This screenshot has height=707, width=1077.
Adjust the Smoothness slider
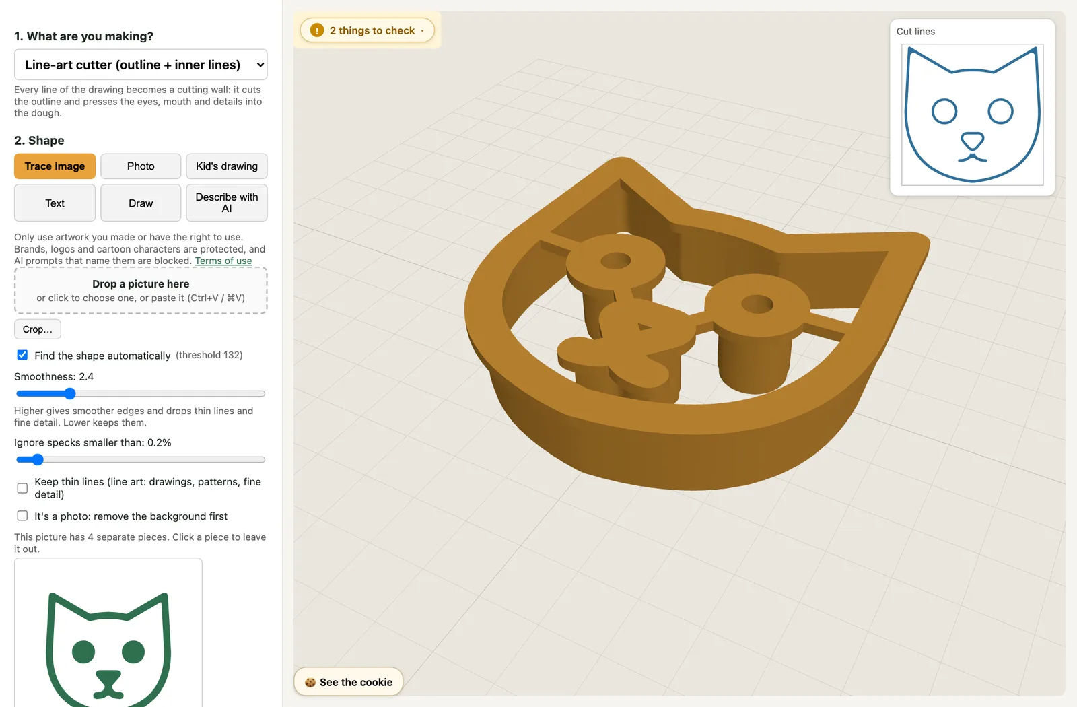tap(141, 393)
